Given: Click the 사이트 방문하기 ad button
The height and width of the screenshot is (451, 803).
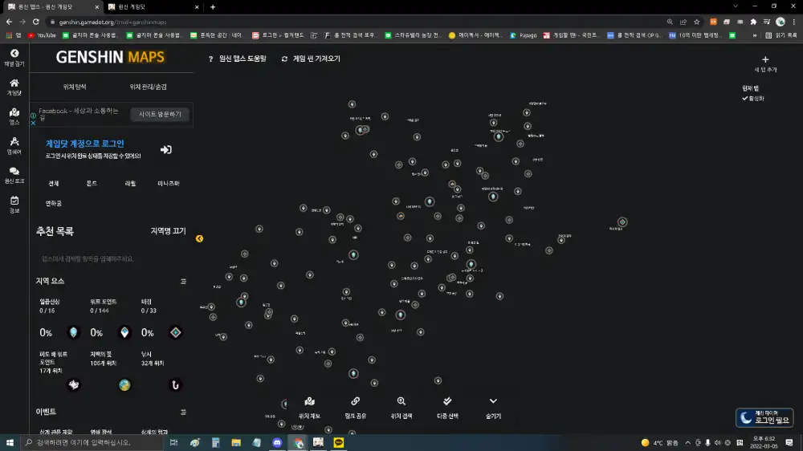Looking at the screenshot, I should click(x=160, y=115).
